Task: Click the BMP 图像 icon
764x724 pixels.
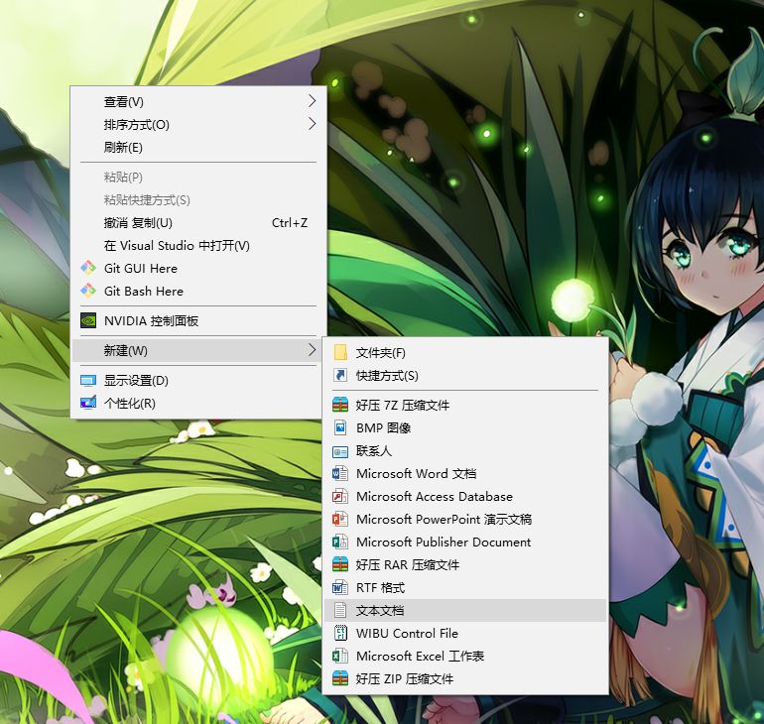Action: (x=340, y=427)
